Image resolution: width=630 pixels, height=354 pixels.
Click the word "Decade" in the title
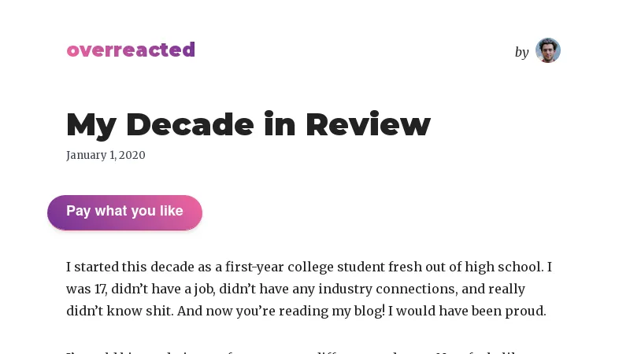(x=189, y=124)
